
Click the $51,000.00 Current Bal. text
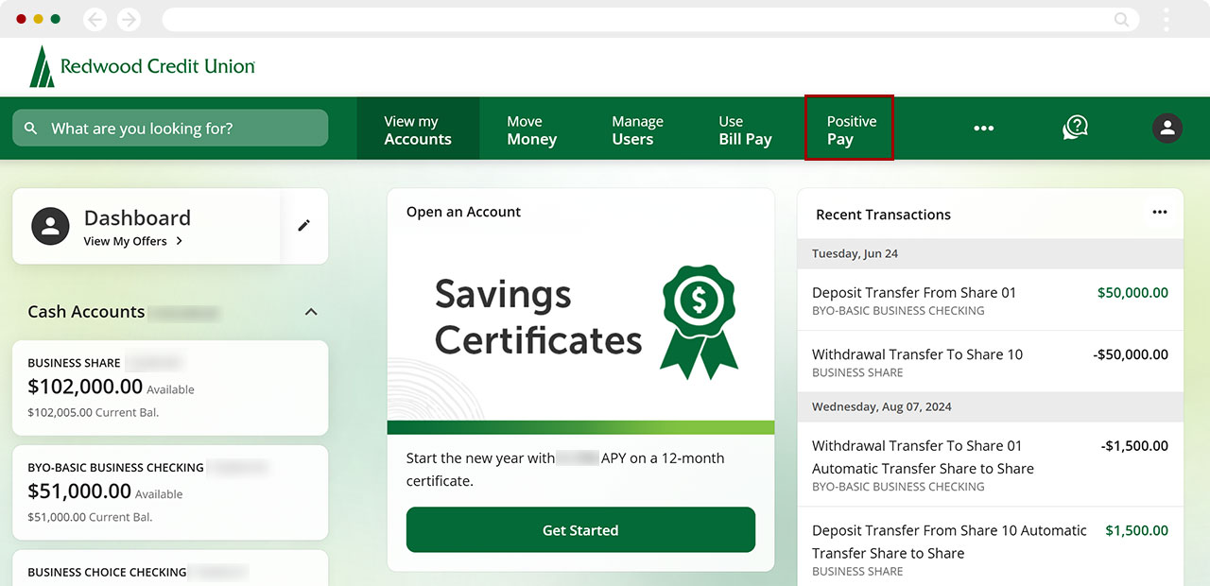point(90,517)
